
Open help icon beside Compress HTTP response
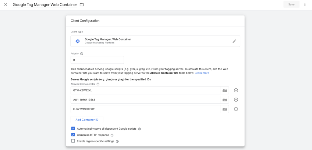[x=112, y=135]
